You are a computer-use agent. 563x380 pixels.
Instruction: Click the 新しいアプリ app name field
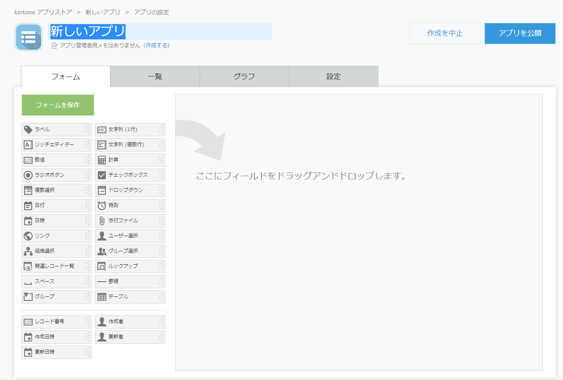[x=160, y=32]
